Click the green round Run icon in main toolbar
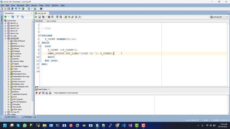This screenshot has width=230, height=129. click(x=23, y=9)
